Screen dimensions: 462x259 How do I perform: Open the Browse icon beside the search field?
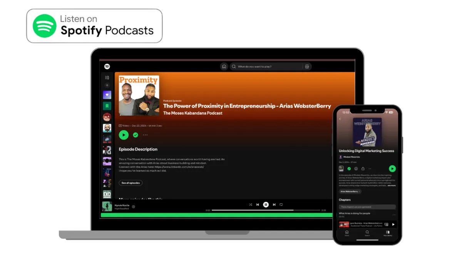(x=307, y=66)
